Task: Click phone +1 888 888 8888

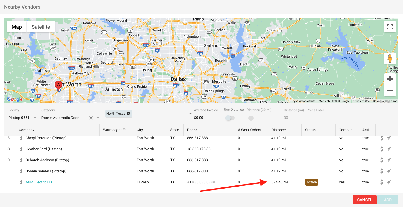Action: click(x=201, y=182)
